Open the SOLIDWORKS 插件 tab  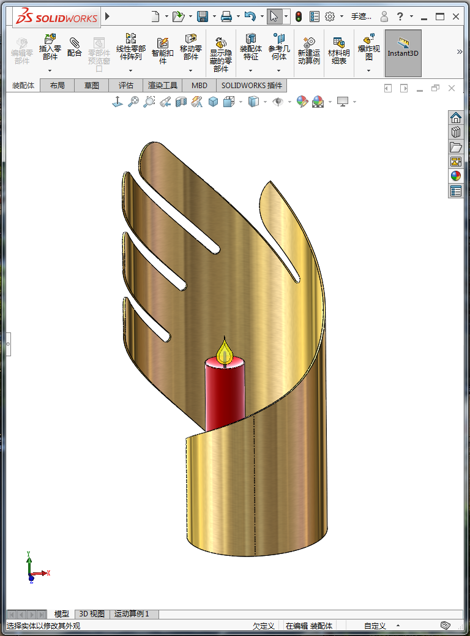coord(252,86)
